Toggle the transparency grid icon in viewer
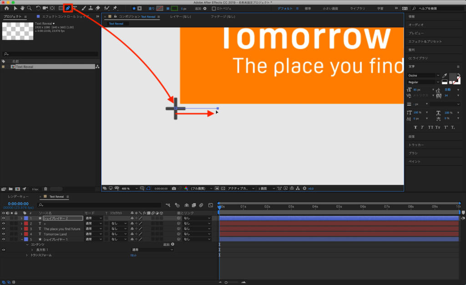Image resolution: width=466 pixels, height=285 pixels. pos(223,189)
